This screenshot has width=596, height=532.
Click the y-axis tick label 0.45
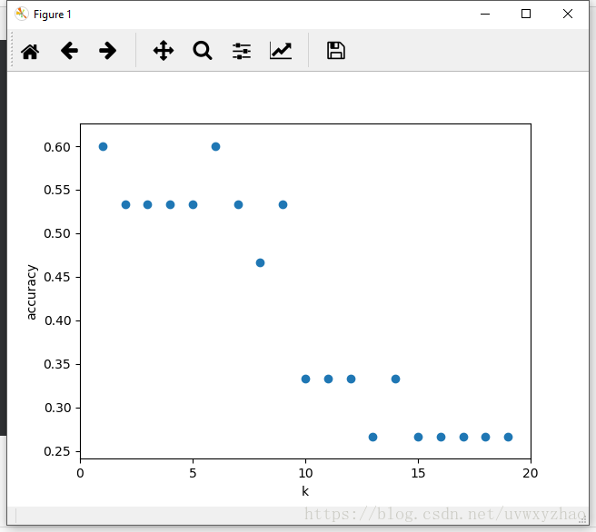[57, 277]
